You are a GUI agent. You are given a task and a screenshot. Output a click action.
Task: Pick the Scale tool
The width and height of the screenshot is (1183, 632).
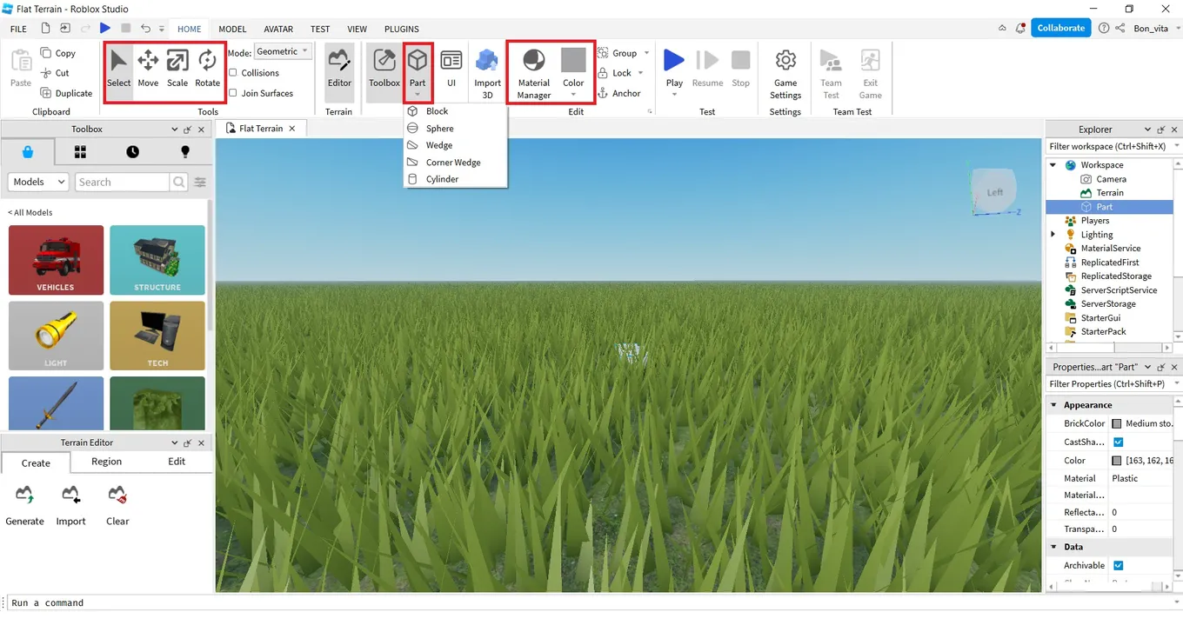tap(177, 69)
